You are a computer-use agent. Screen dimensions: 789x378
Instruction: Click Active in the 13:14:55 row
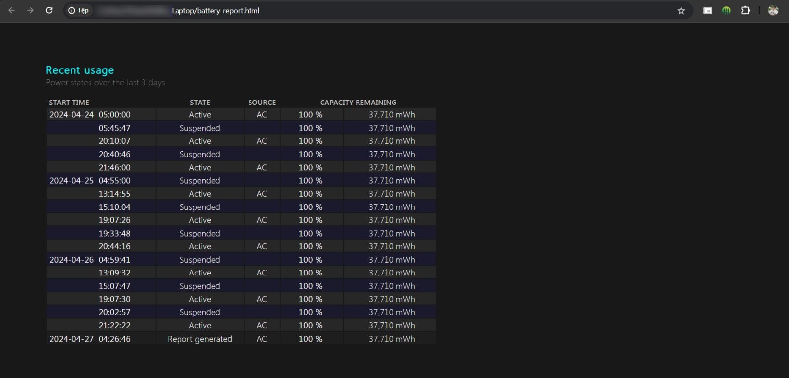tap(200, 194)
